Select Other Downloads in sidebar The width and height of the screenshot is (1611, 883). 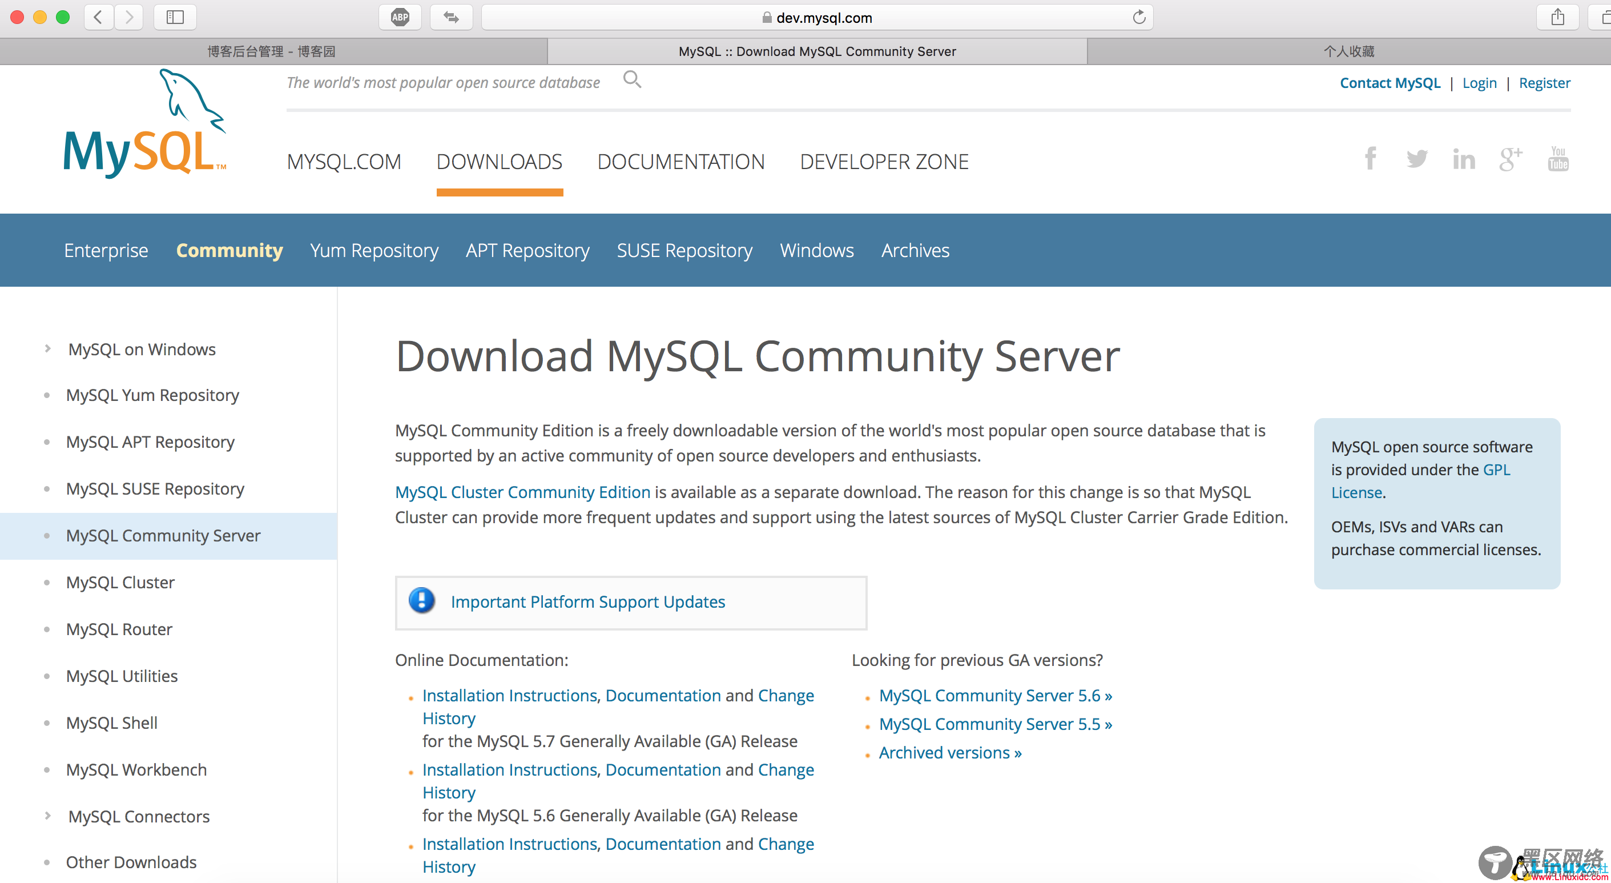(131, 862)
